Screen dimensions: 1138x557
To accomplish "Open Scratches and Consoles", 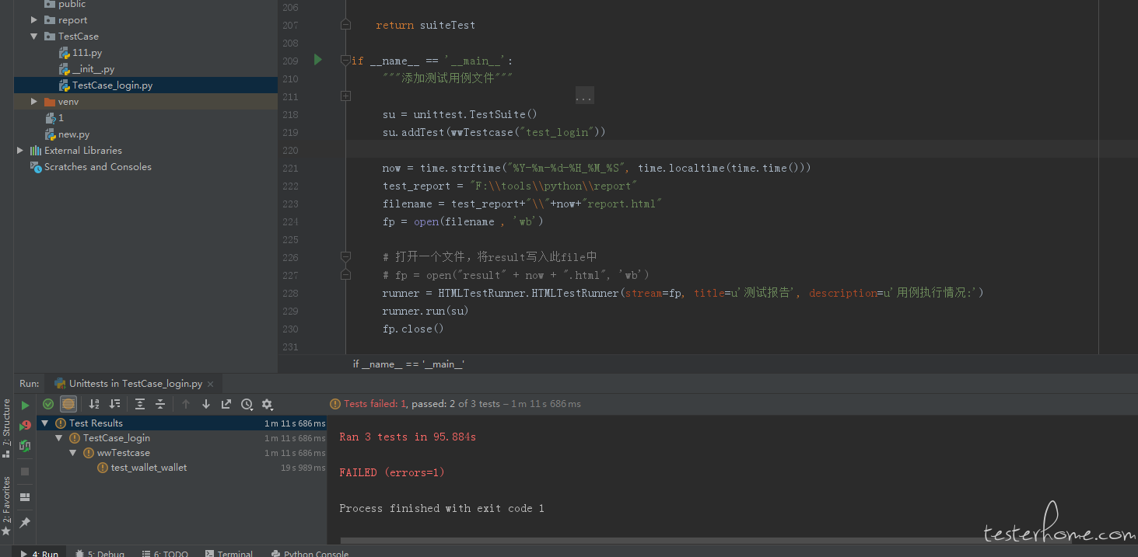I will (x=97, y=167).
